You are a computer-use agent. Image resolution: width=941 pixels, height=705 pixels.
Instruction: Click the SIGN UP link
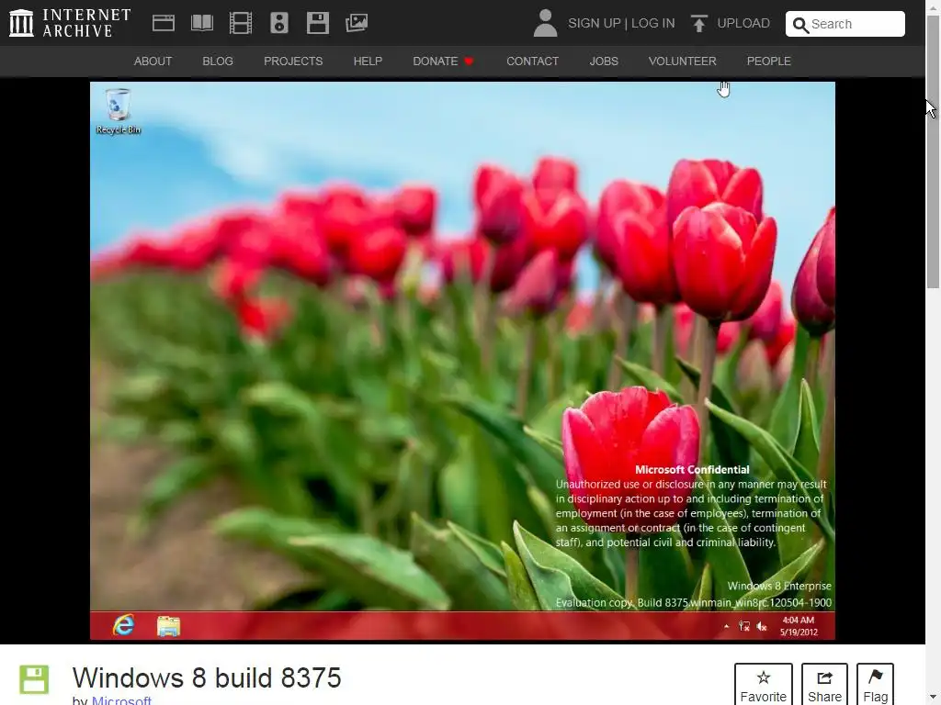point(595,23)
